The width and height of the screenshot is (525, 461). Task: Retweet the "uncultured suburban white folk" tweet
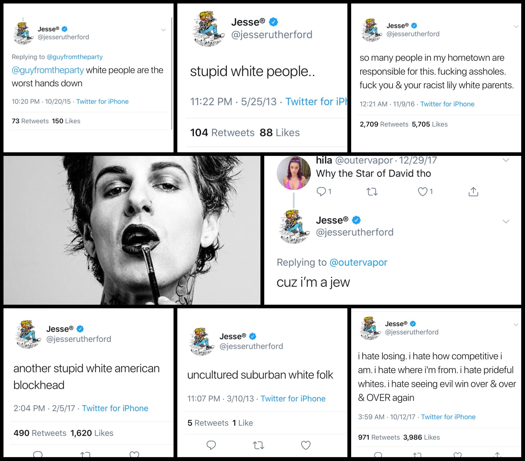point(258,445)
